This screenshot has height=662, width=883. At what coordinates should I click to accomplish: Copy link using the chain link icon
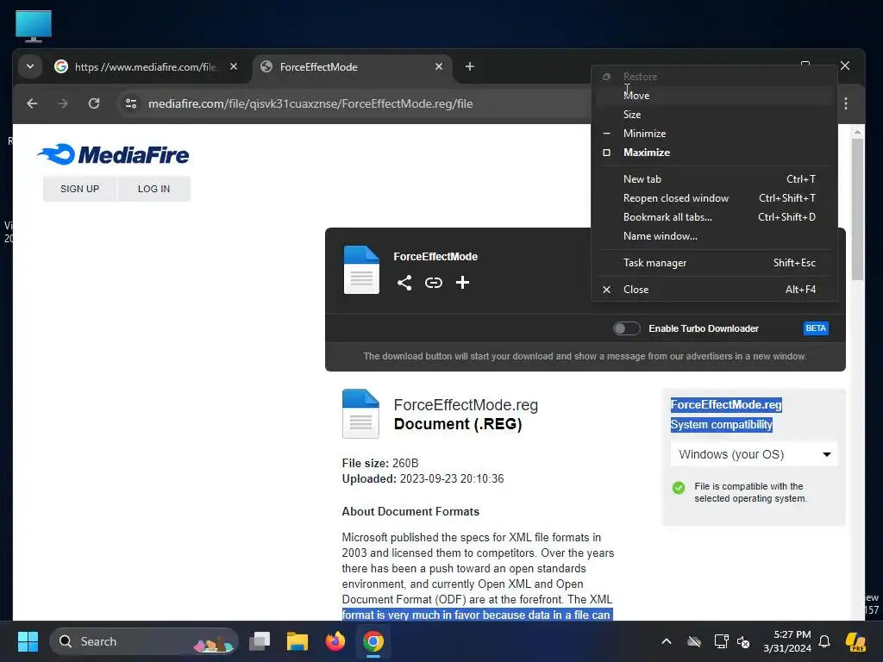[x=433, y=283]
